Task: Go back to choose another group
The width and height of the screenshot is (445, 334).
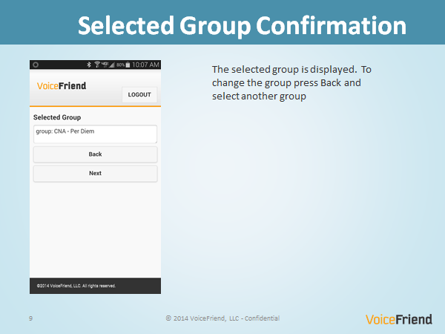Action: point(96,154)
